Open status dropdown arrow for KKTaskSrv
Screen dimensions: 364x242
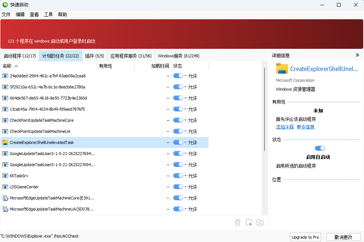point(186,176)
